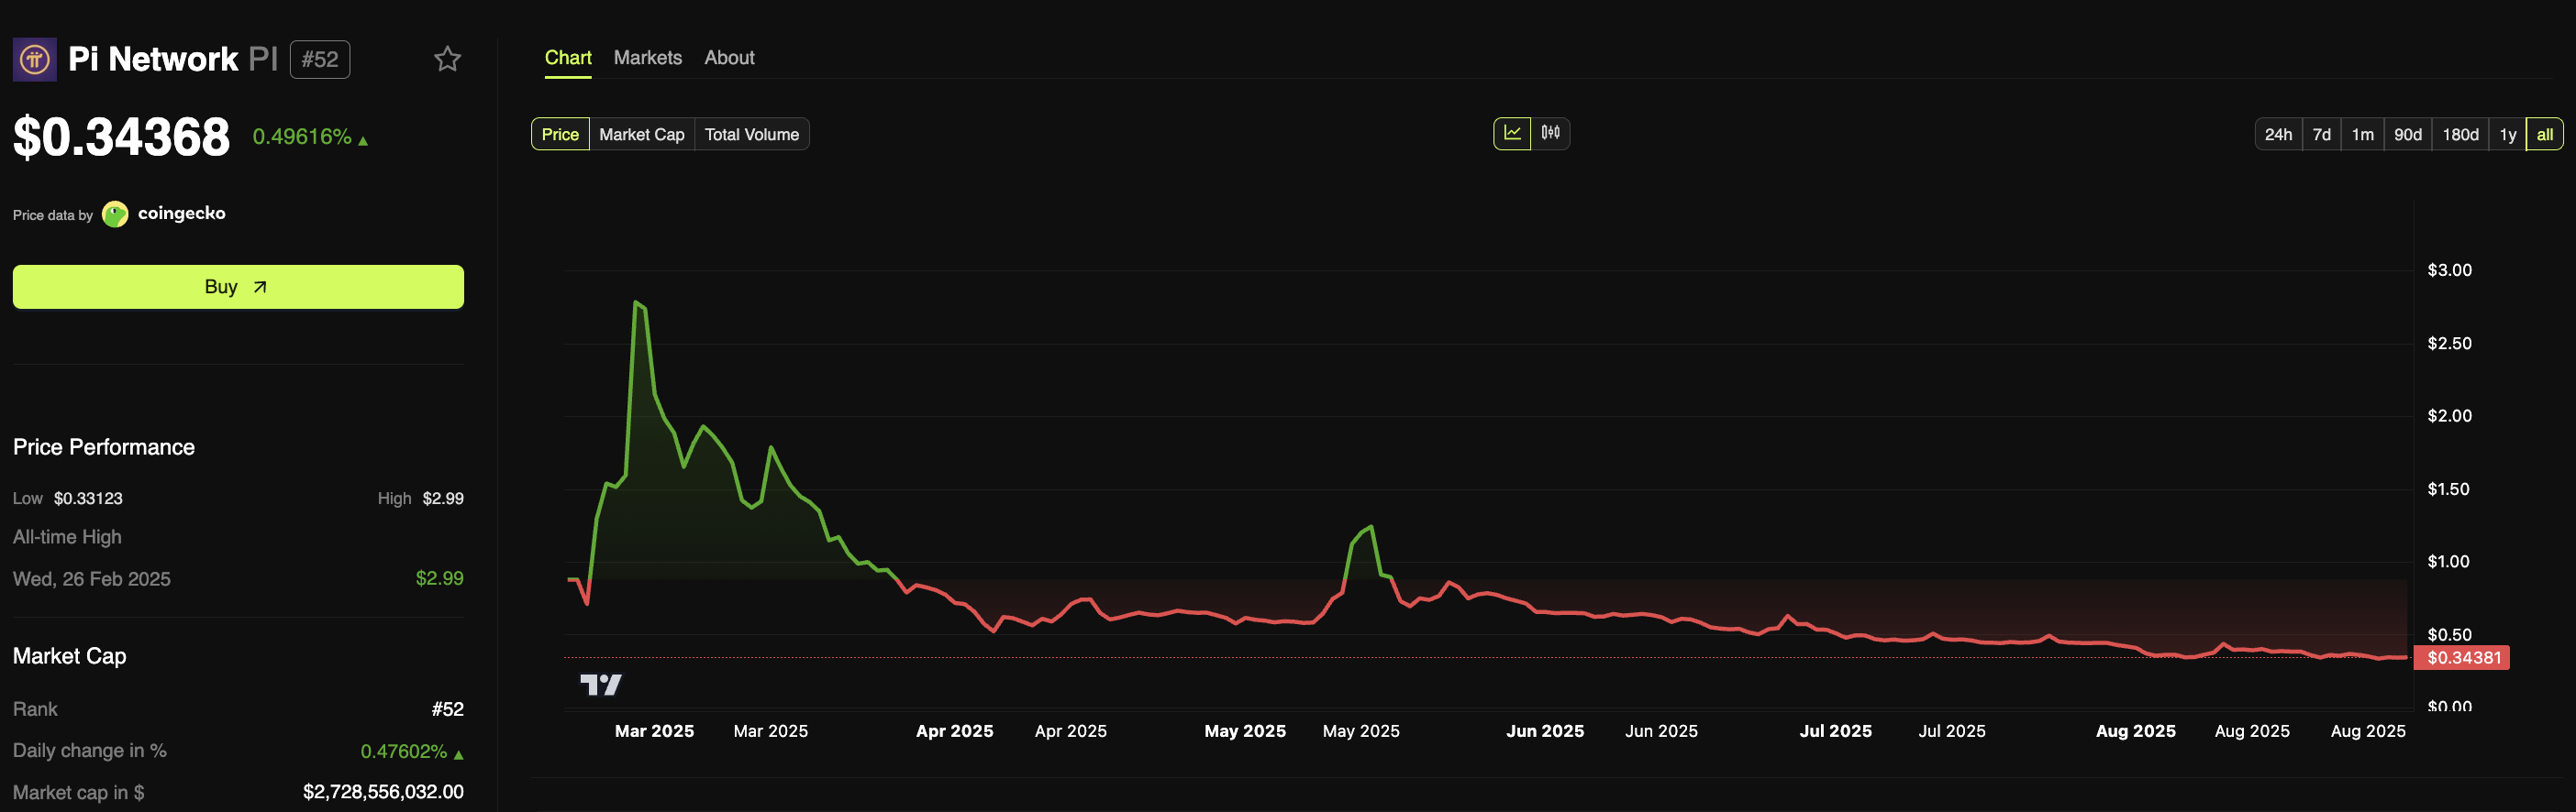Select the Total Volume data toggle
Viewport: 2576px width, 812px height.
coord(751,134)
